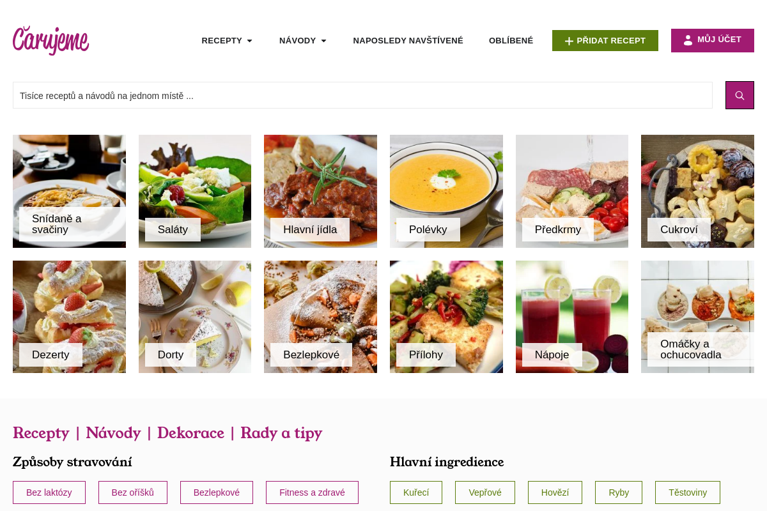Open the Oblíbené menu item
The image size is (767, 511).
(511, 41)
